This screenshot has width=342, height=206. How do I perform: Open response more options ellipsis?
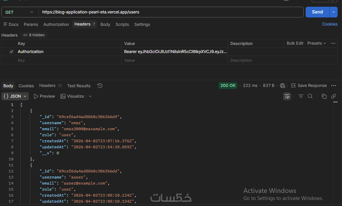coord(334,86)
